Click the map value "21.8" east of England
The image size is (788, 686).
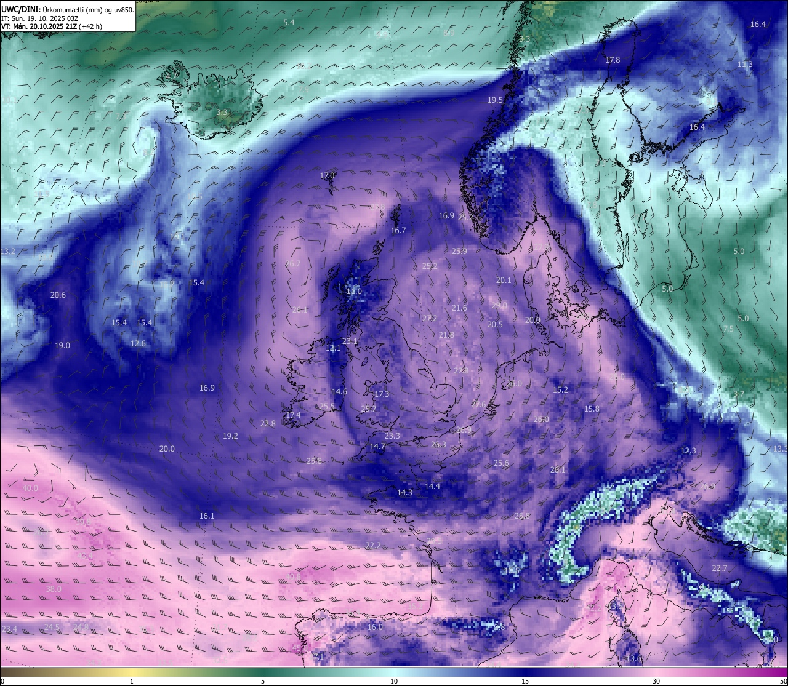click(446, 335)
